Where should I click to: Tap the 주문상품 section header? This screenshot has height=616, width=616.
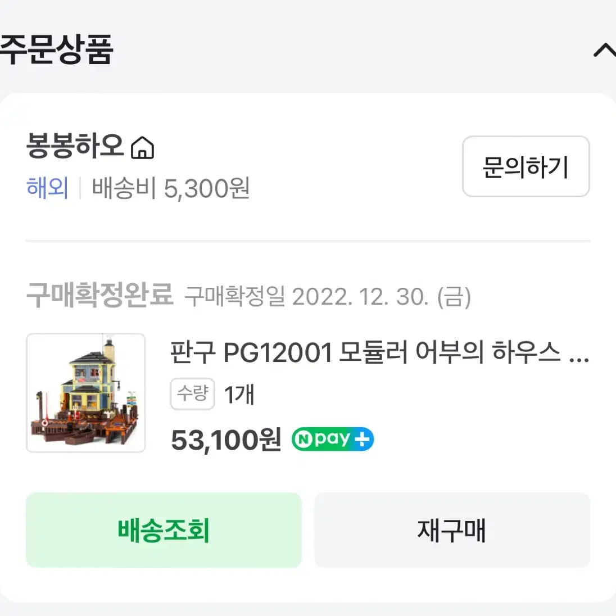click(x=56, y=49)
